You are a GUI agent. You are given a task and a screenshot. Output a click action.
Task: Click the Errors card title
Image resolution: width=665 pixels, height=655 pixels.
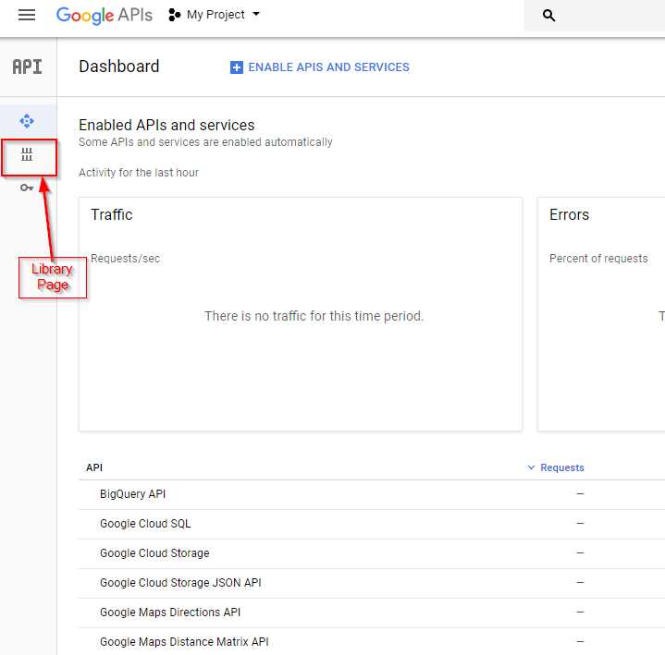click(x=569, y=215)
